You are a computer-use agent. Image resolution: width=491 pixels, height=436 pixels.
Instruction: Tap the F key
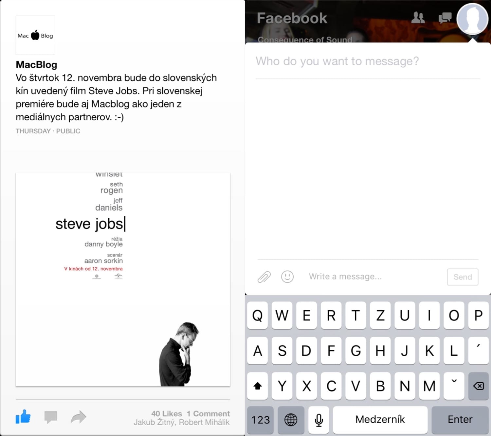tap(331, 351)
